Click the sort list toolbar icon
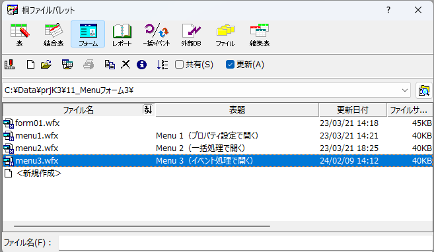This screenshot has width=434, height=252. point(163,65)
